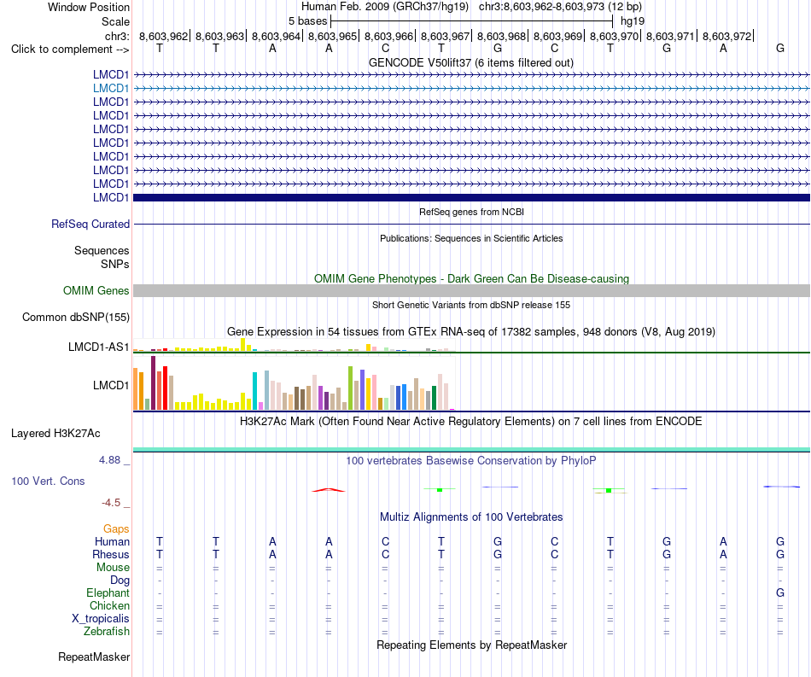Click the cyan Layered H3K27Ac signal bar
The height and width of the screenshot is (677, 811).
point(471,449)
